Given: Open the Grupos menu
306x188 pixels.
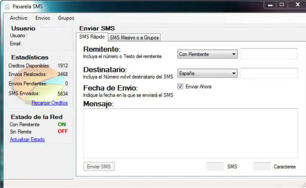Looking at the screenshot, I should tap(66, 18).
